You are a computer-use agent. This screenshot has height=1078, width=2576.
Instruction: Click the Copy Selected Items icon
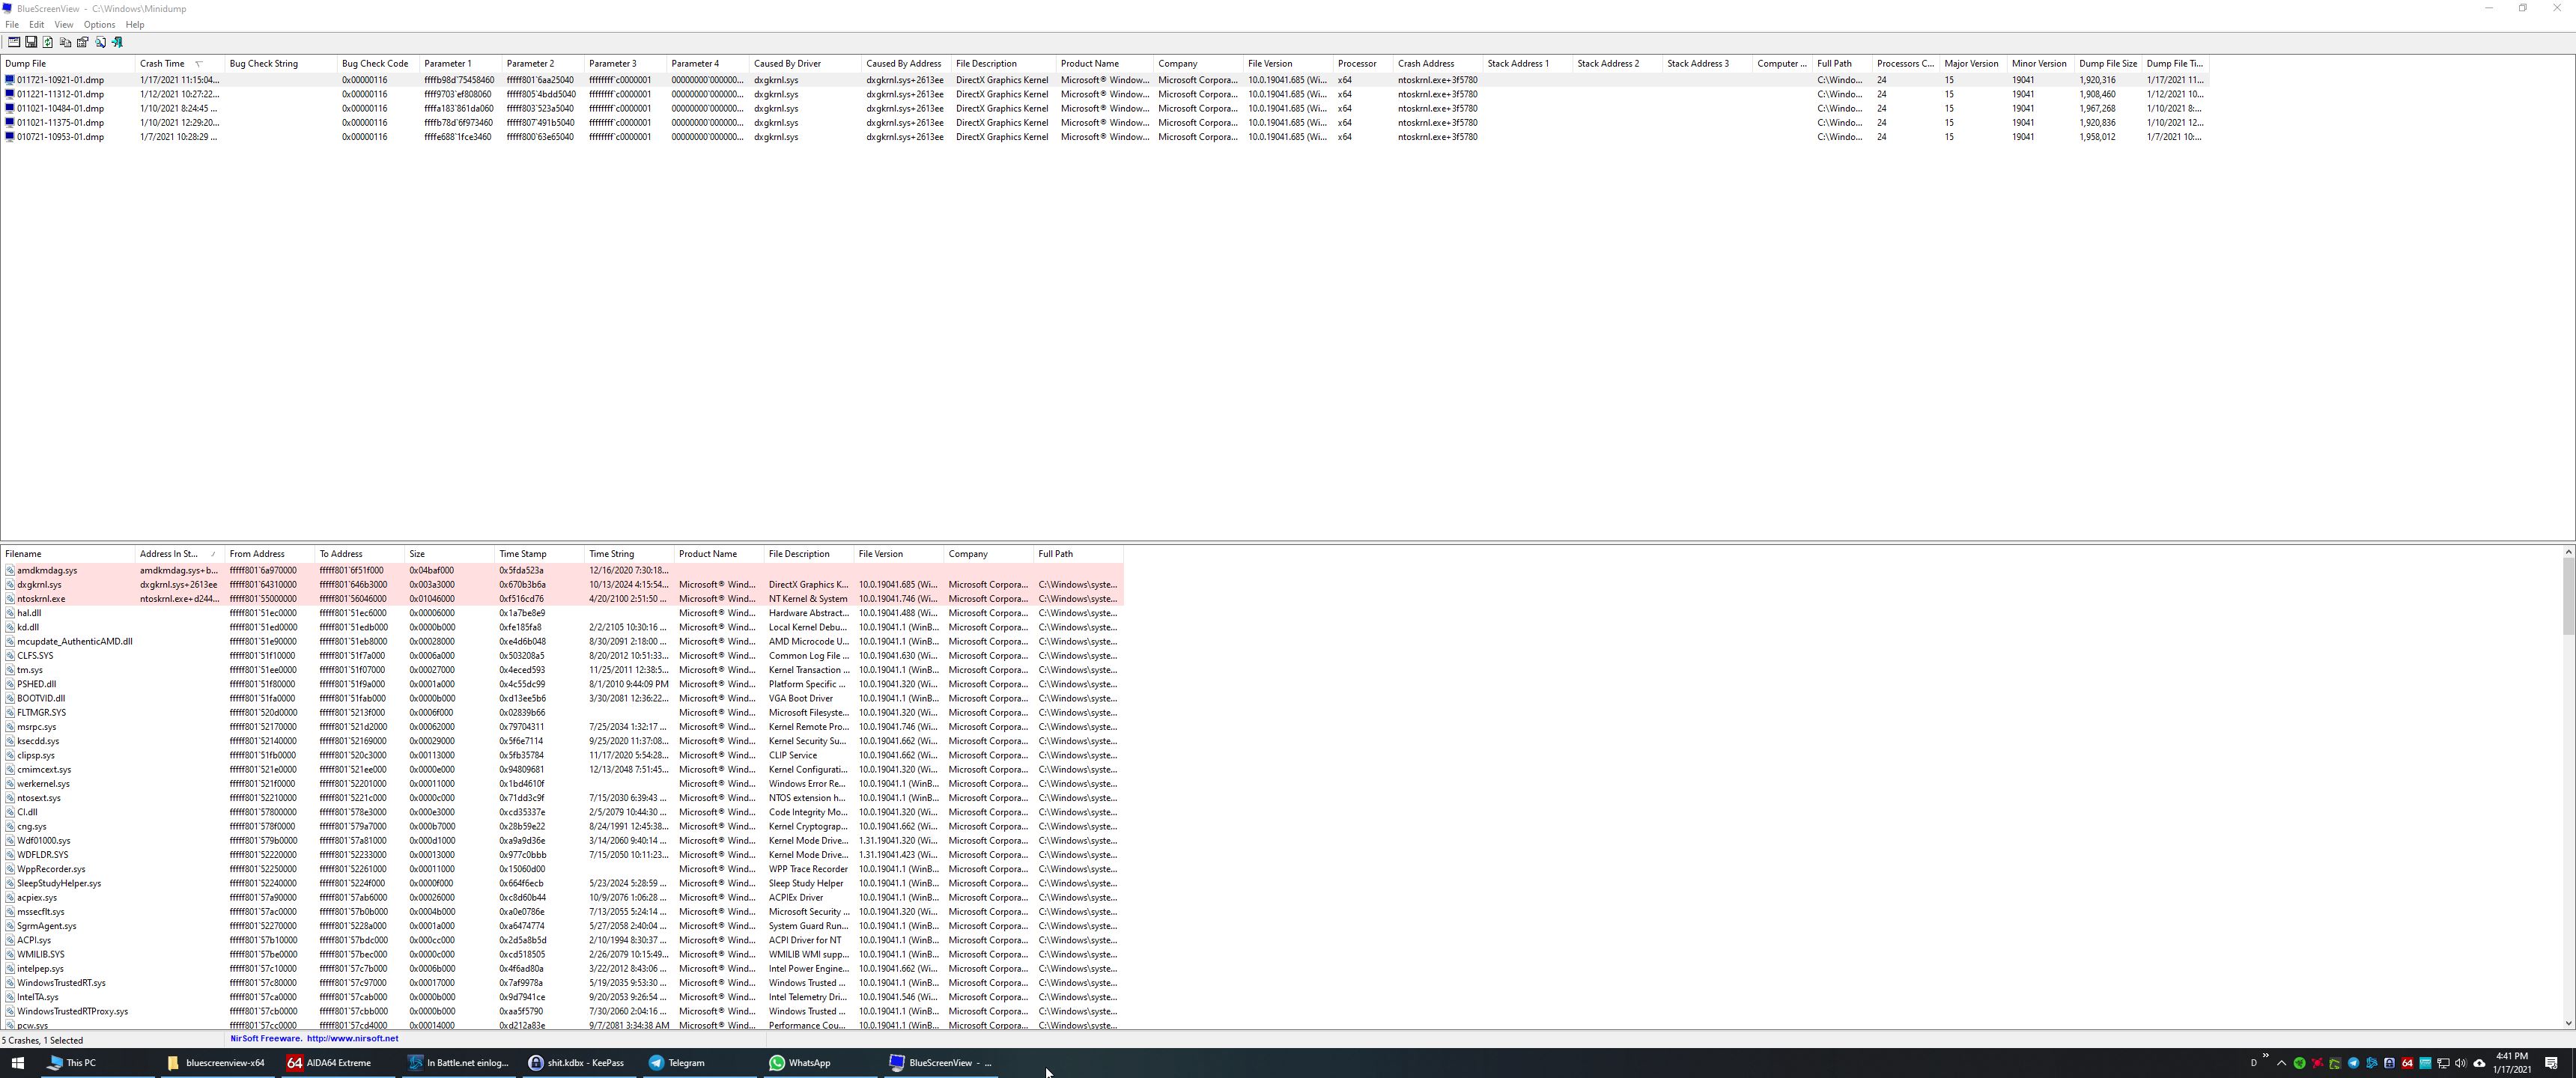tap(65, 42)
